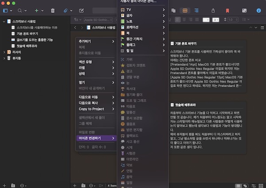266x188 pixels.
Task: Toggle the Binder sidebar view button
Action: [5, 11]
